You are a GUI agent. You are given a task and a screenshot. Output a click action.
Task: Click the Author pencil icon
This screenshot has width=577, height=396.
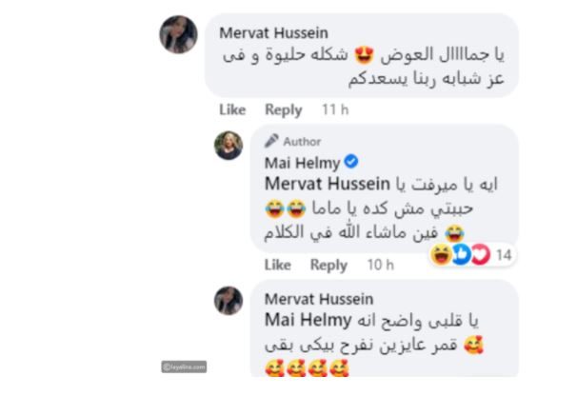pos(271,141)
